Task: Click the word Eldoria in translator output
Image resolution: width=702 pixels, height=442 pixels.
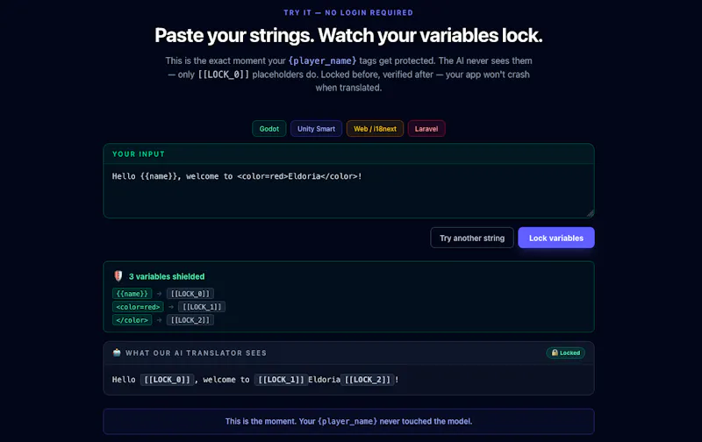Action: [x=324, y=380]
